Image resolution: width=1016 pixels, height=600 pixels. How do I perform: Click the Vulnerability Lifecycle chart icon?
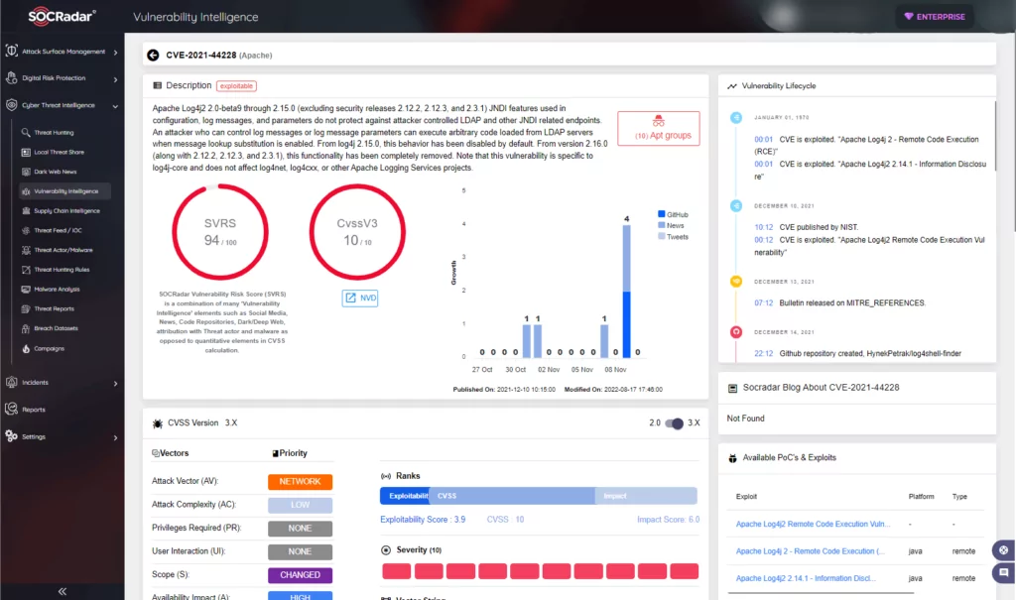pyautogui.click(x=732, y=85)
